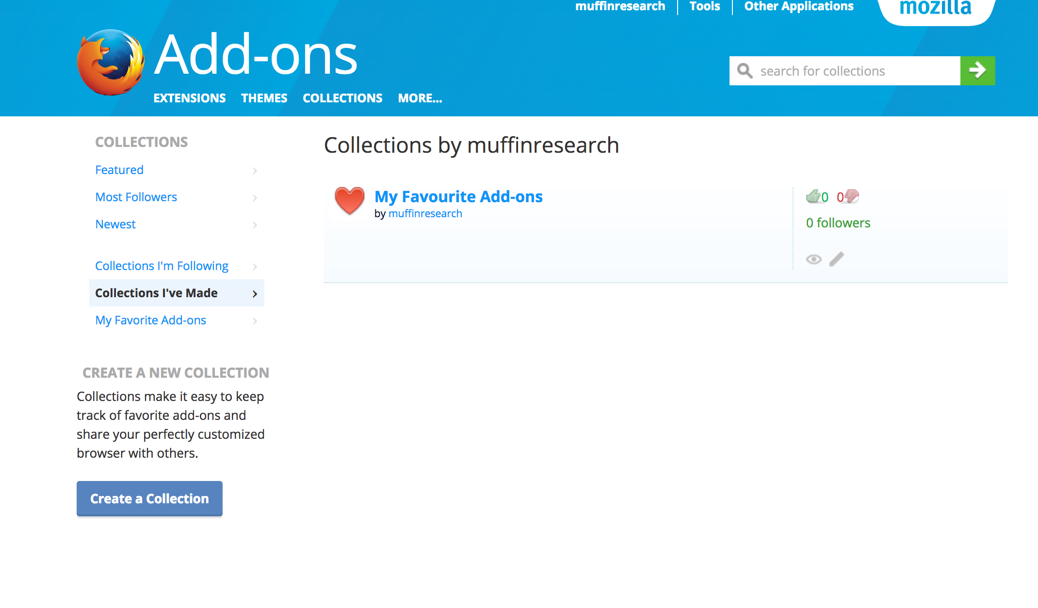This screenshot has height=608, width=1038.
Task: Click the 0 followers text
Action: (x=838, y=223)
